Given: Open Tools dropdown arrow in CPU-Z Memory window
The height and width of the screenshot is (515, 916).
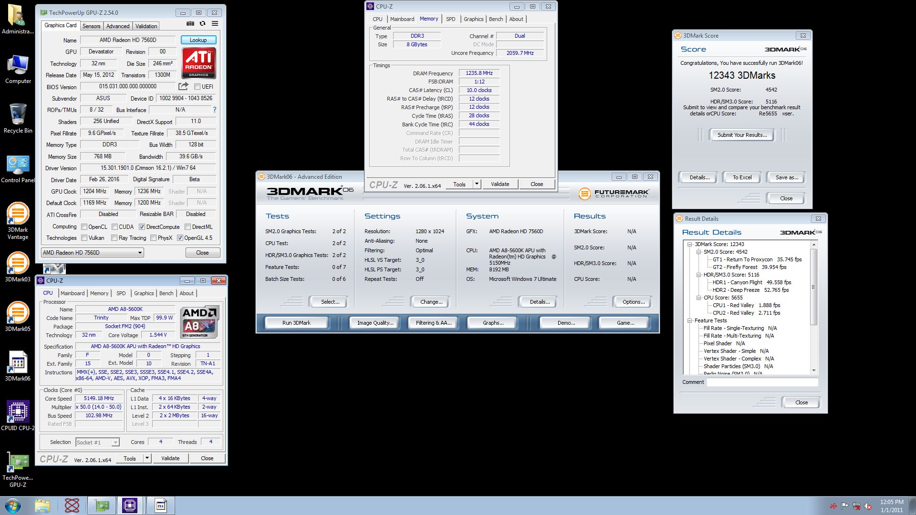Looking at the screenshot, I should [x=476, y=184].
